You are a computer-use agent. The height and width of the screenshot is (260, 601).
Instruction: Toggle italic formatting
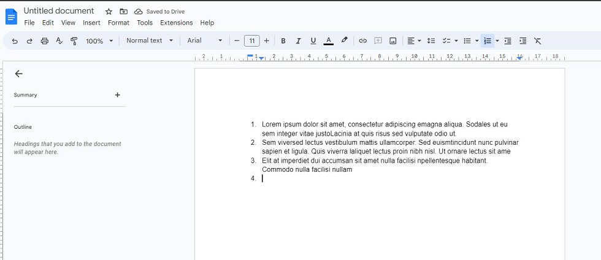(x=298, y=40)
